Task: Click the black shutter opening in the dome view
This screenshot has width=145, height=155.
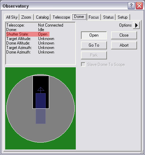Action: coord(41,92)
